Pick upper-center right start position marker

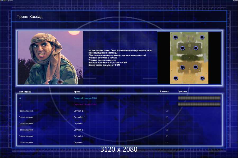(196, 48)
